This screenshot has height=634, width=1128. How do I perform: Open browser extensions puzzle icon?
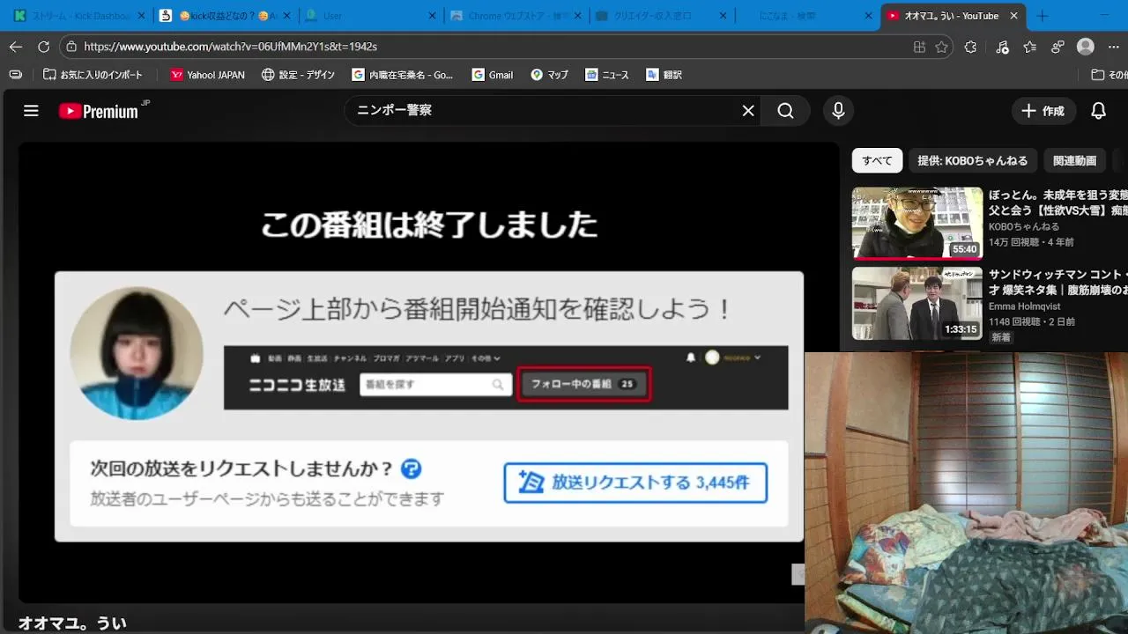pyautogui.click(x=970, y=47)
